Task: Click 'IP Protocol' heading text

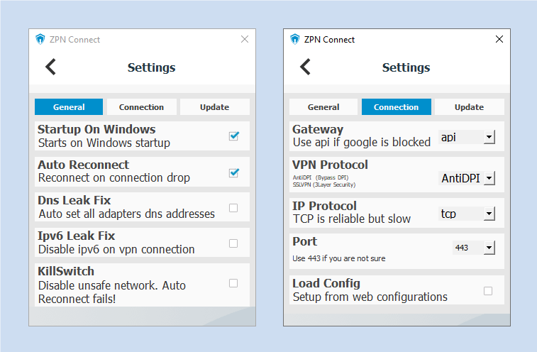Action: pos(325,206)
